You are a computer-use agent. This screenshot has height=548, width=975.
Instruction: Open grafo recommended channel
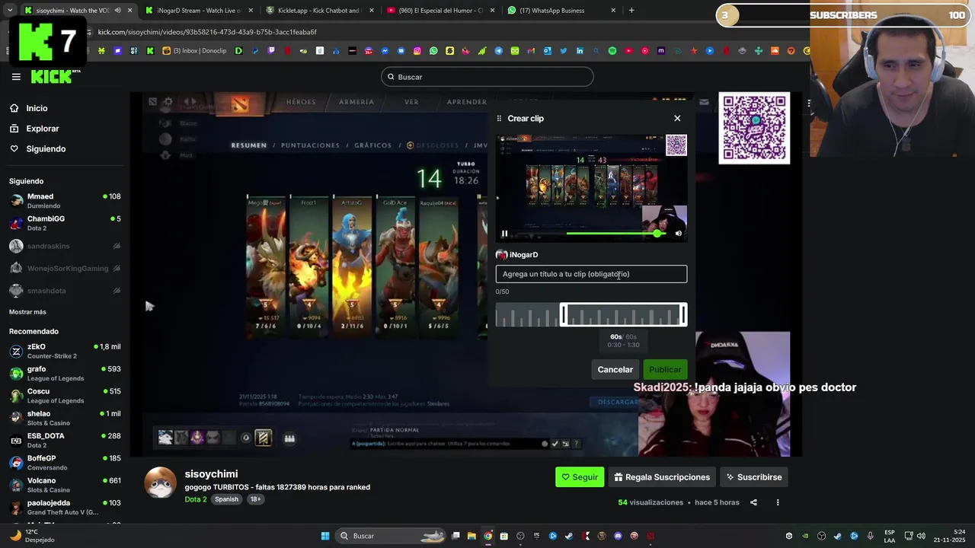tap(65, 374)
